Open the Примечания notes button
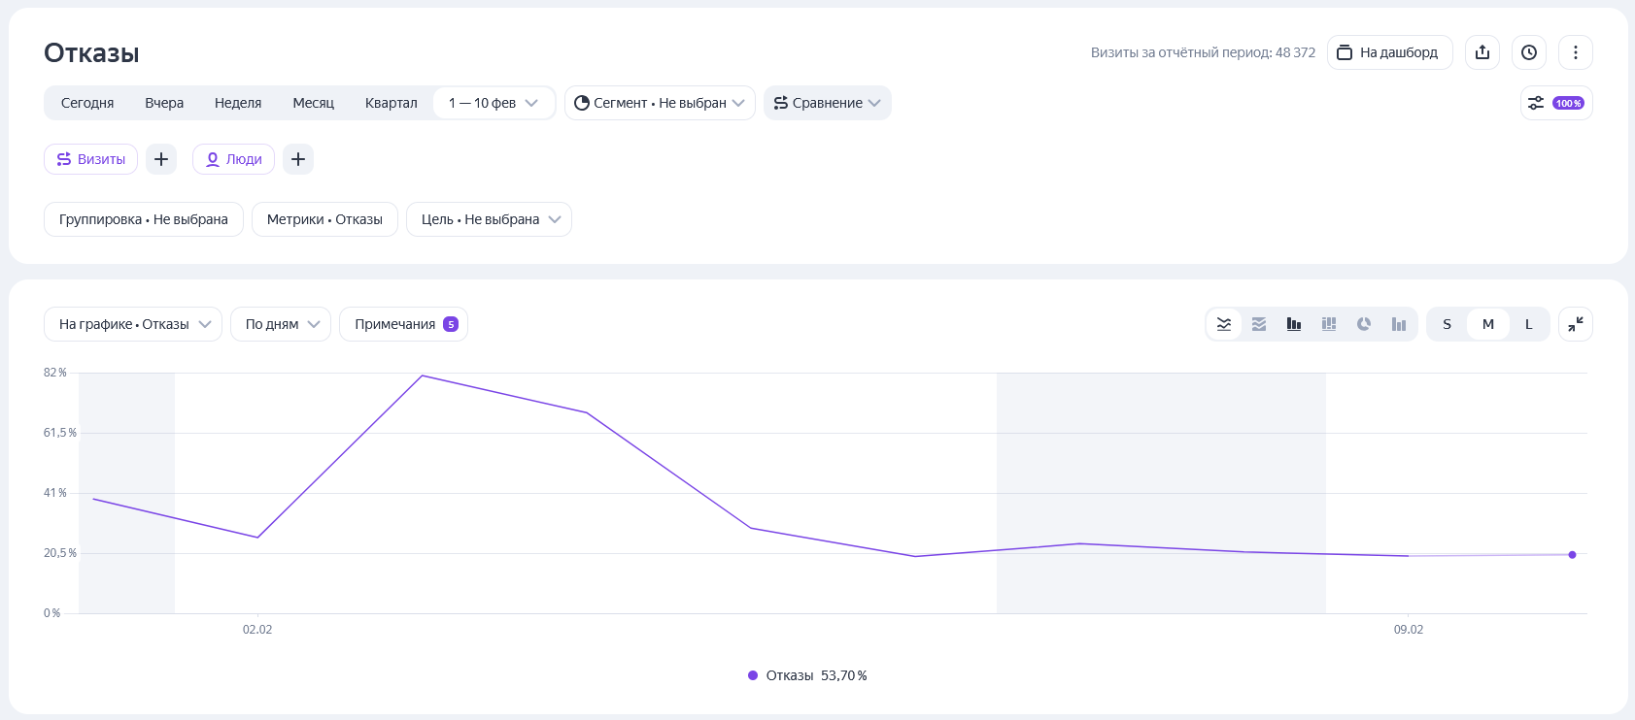Screen dimensions: 1635x720 [x=403, y=324]
